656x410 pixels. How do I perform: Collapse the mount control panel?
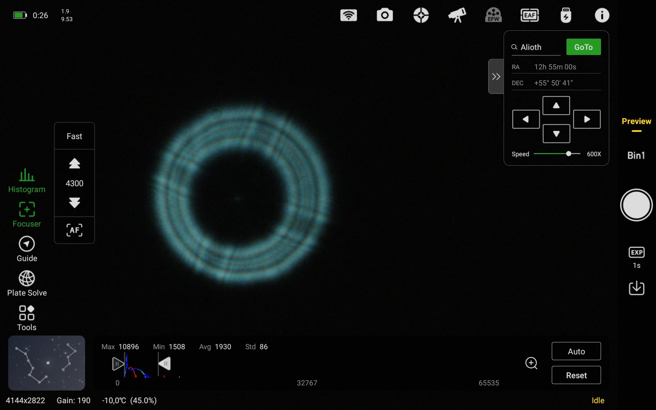tap(496, 77)
